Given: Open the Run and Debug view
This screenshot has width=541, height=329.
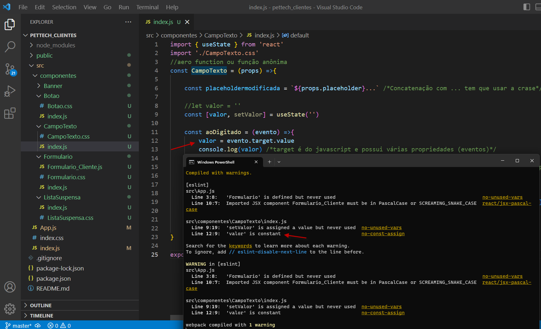Looking at the screenshot, I should pyautogui.click(x=10, y=91).
